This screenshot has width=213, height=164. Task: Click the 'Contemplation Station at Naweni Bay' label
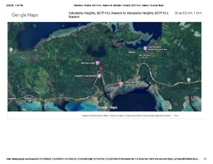click(157, 48)
